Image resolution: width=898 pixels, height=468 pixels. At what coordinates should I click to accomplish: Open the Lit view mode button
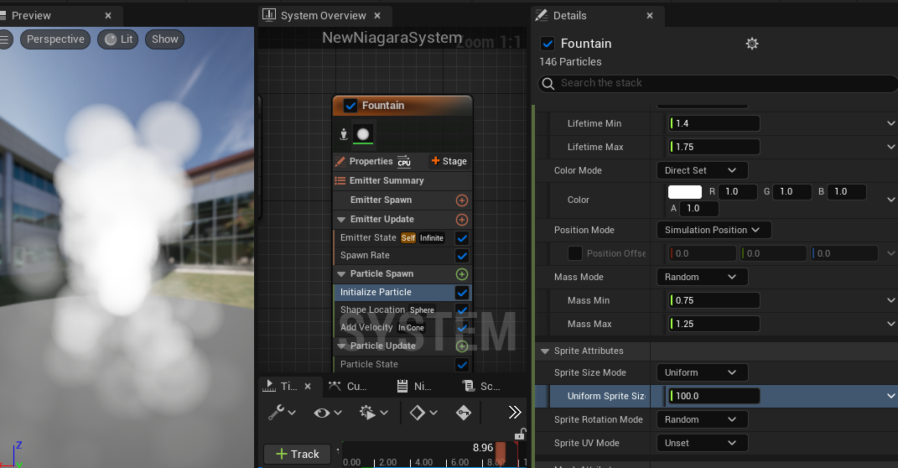pyautogui.click(x=118, y=39)
